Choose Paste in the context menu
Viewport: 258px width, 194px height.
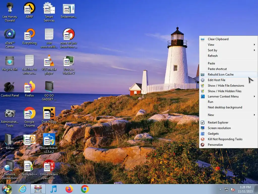pos(229,63)
